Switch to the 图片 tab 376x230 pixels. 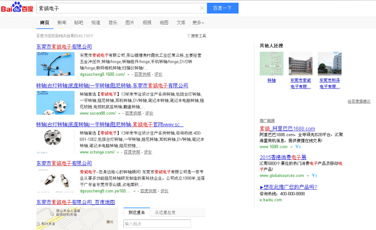point(130,23)
